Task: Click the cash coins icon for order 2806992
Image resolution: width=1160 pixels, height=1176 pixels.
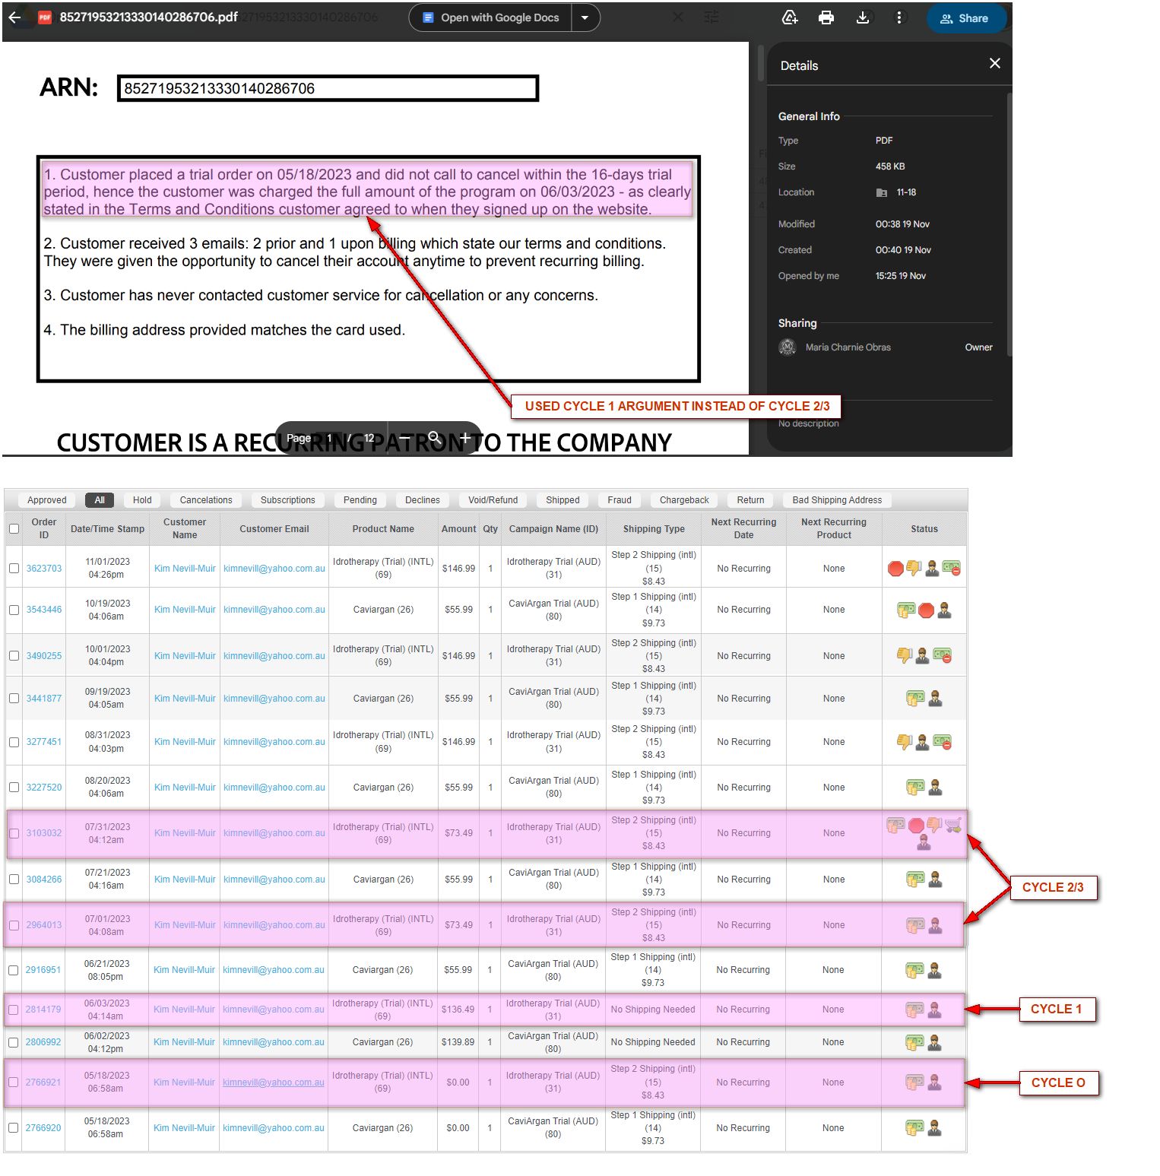Action: 914,1042
